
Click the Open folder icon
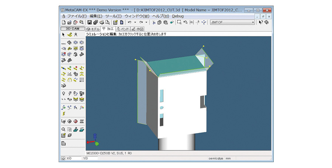pyautogui.click(x=69, y=22)
